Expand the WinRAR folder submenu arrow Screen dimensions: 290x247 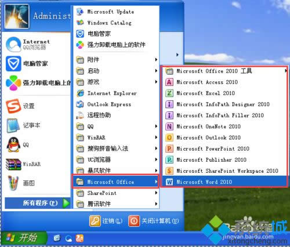point(156,137)
